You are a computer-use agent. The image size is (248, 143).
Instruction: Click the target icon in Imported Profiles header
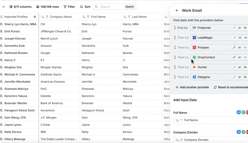(x=35, y=17)
